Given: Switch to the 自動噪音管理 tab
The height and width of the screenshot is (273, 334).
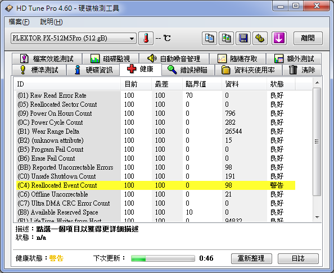Looking at the screenshot, I should pyautogui.click(x=174, y=58).
